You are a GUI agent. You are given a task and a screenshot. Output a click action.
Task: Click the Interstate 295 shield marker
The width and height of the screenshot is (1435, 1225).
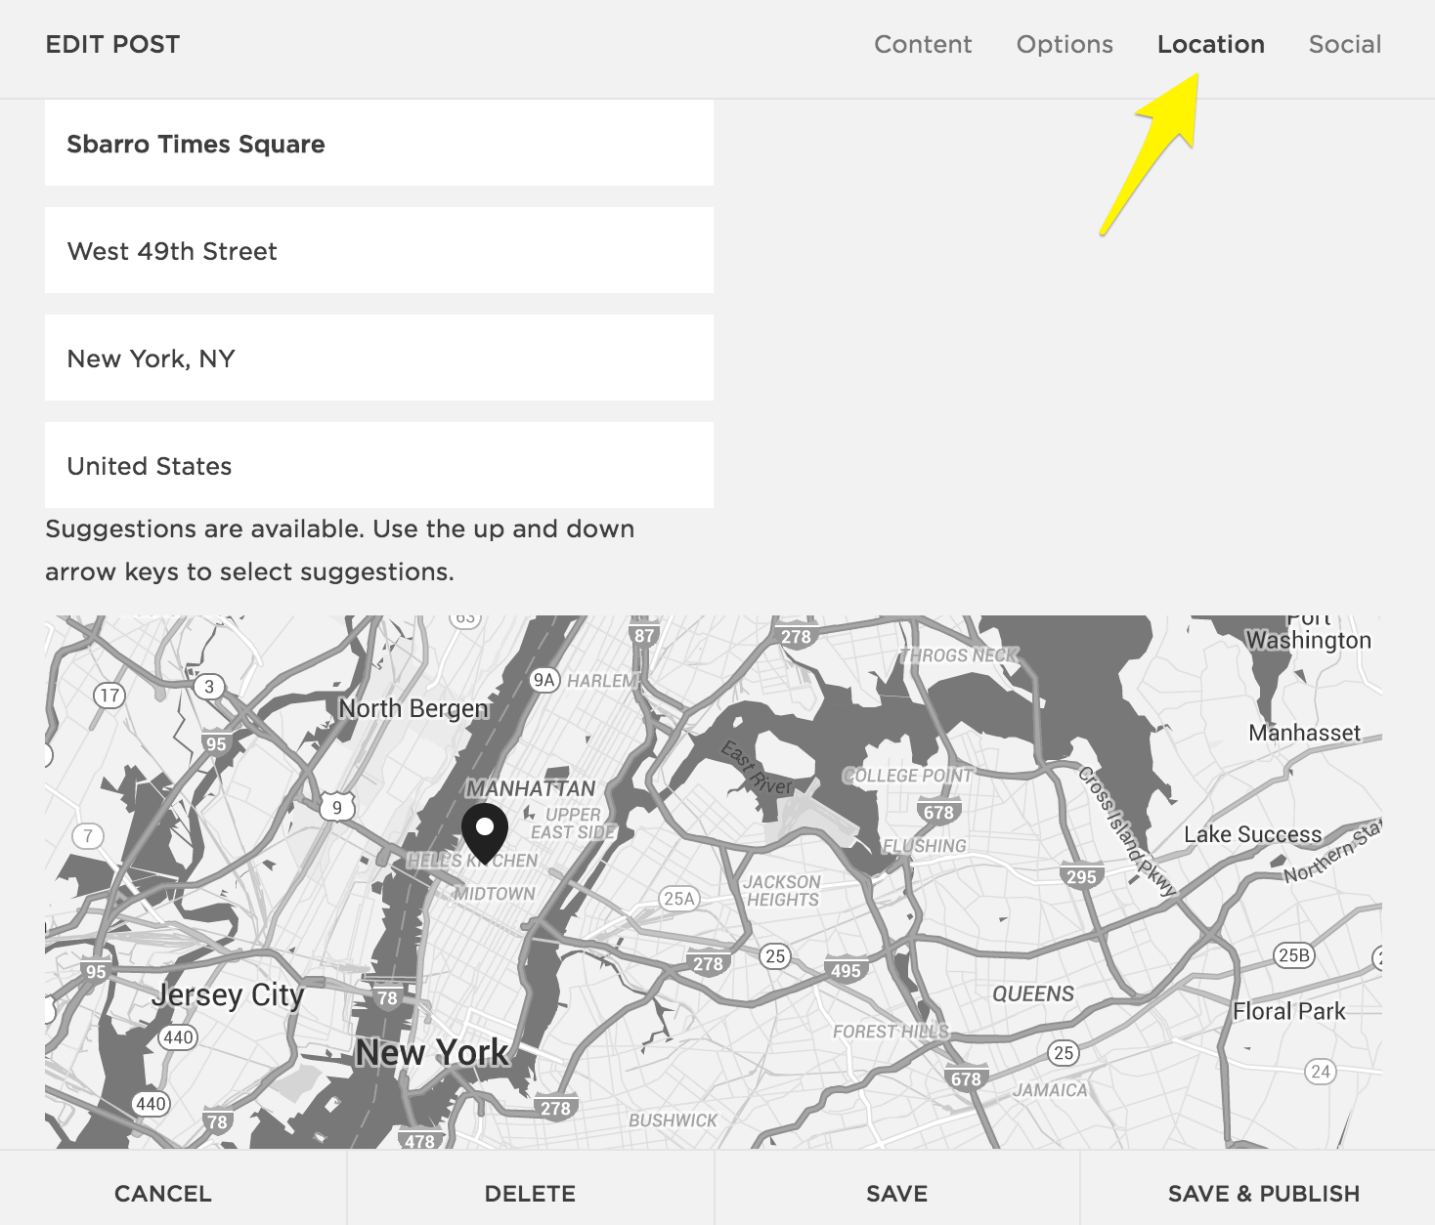pyautogui.click(x=1081, y=875)
